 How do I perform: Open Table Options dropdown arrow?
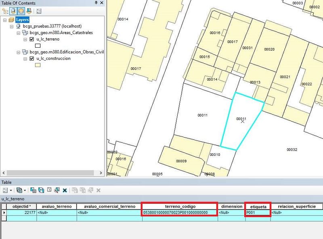tap(11, 191)
